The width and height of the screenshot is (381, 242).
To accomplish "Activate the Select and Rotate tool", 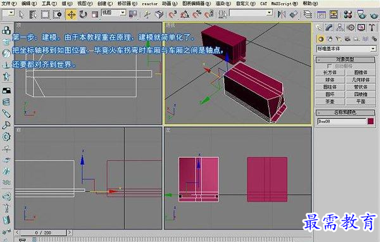I will 83,15.
